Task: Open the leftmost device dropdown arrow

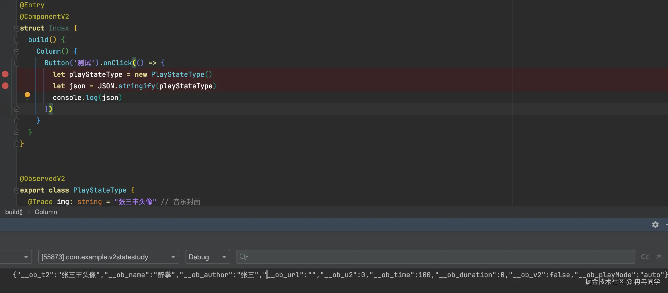Action: click(26, 257)
